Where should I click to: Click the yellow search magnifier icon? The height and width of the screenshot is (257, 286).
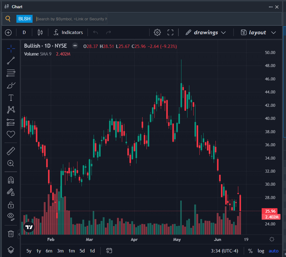click(x=8, y=19)
